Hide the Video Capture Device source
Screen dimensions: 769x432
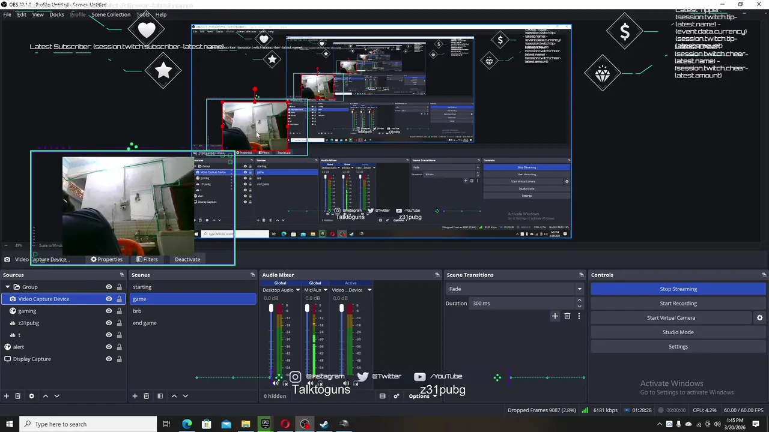(109, 299)
